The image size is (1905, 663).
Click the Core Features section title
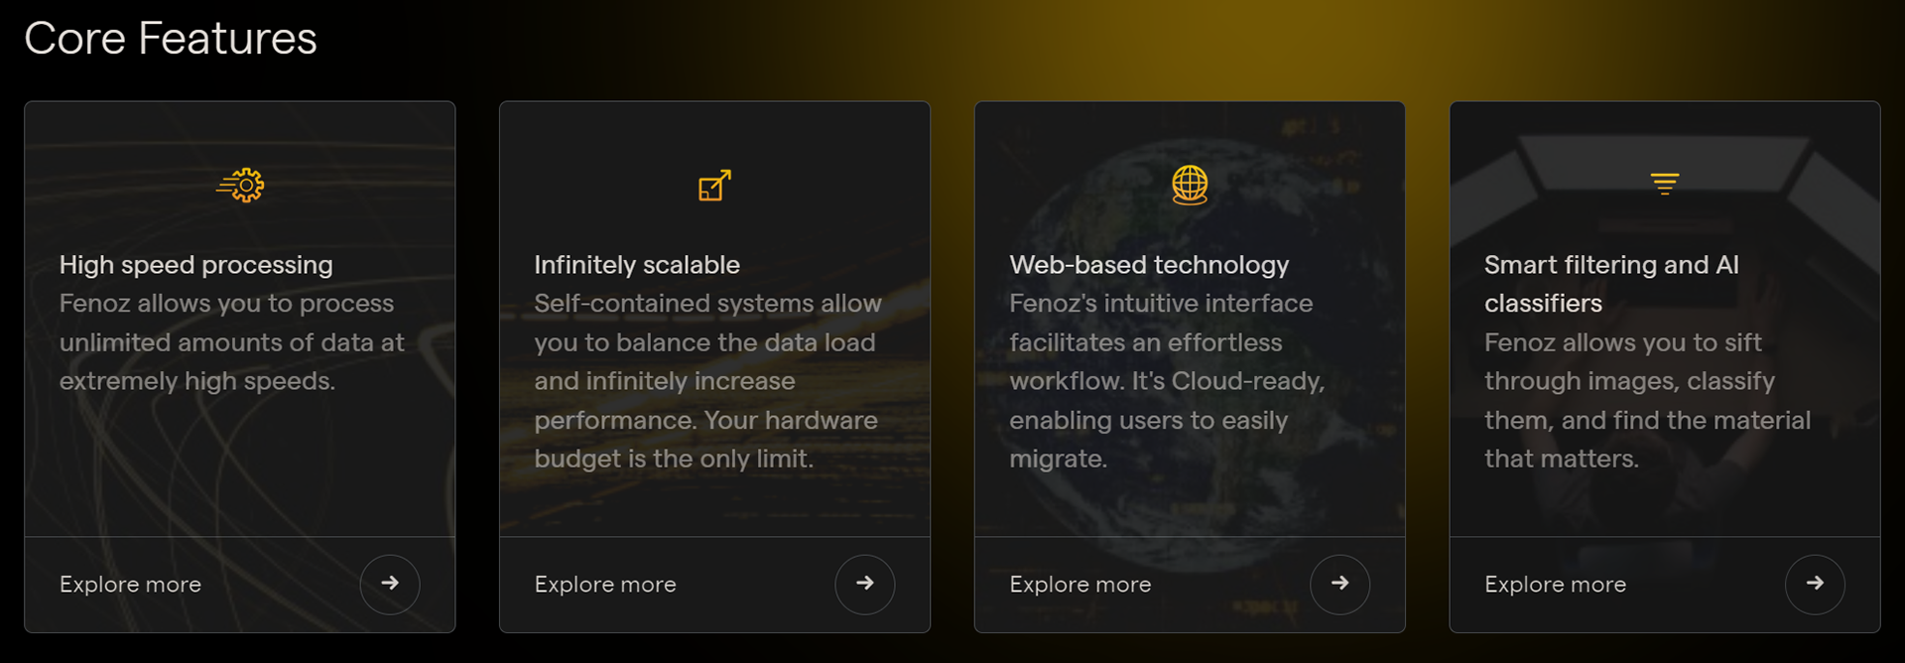[x=171, y=39]
